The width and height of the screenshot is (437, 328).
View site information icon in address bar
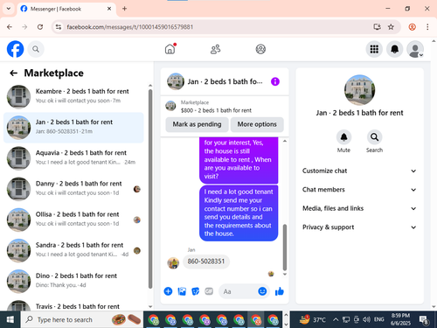coord(59,27)
